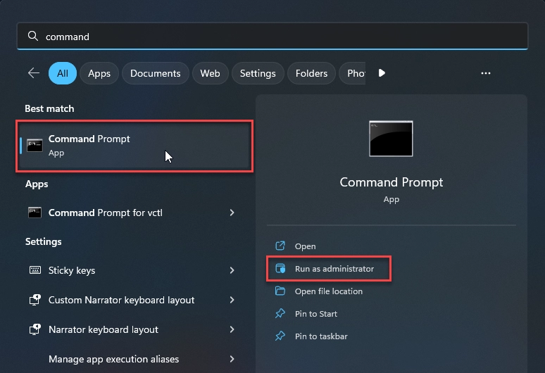
Task: Go back with the left arrow
Action: click(x=34, y=73)
